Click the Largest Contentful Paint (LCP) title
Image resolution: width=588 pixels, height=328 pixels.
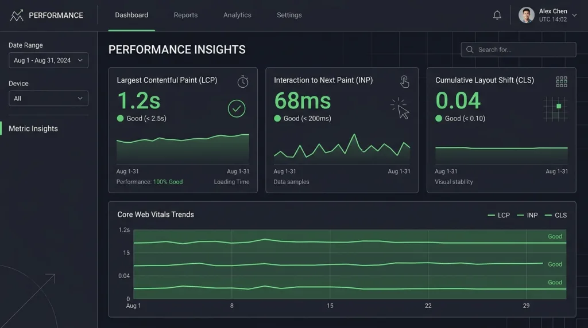[167, 80]
